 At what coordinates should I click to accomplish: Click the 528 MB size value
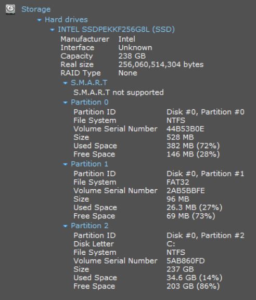pos(180,137)
